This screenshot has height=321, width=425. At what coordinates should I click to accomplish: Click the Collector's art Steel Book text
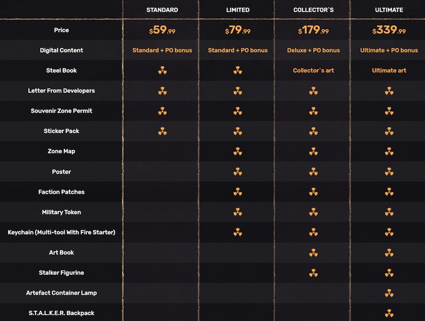313,71
